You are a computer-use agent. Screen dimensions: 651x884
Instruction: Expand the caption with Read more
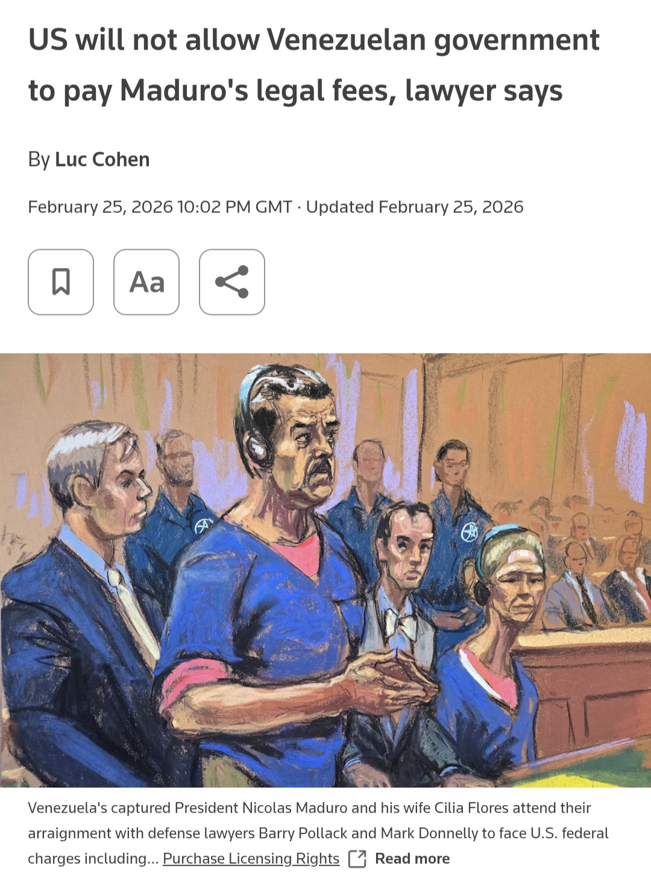tap(412, 859)
